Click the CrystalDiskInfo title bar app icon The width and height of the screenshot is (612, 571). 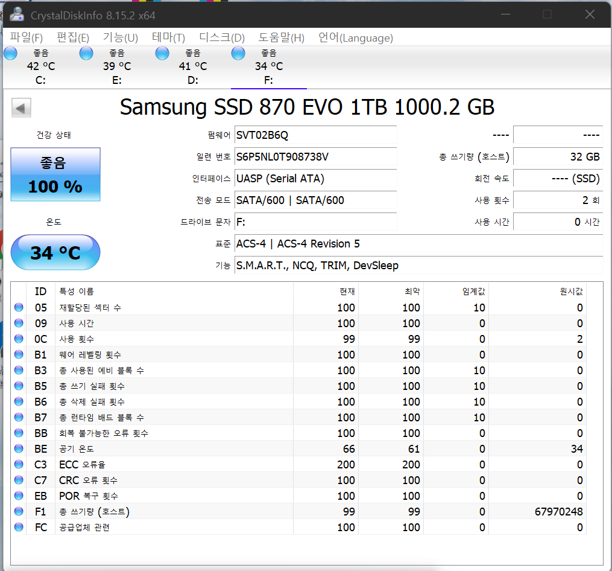(17, 14)
